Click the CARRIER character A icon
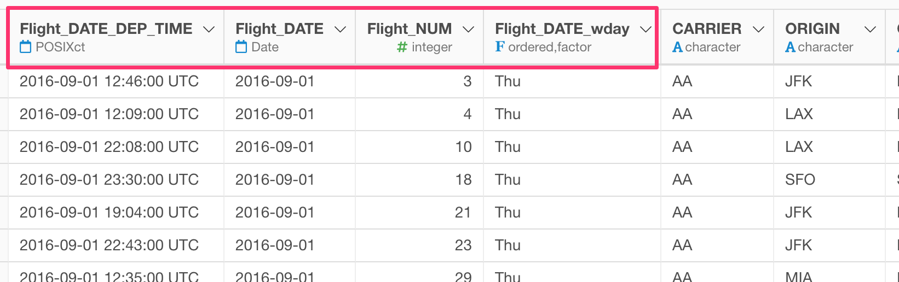 click(x=677, y=48)
